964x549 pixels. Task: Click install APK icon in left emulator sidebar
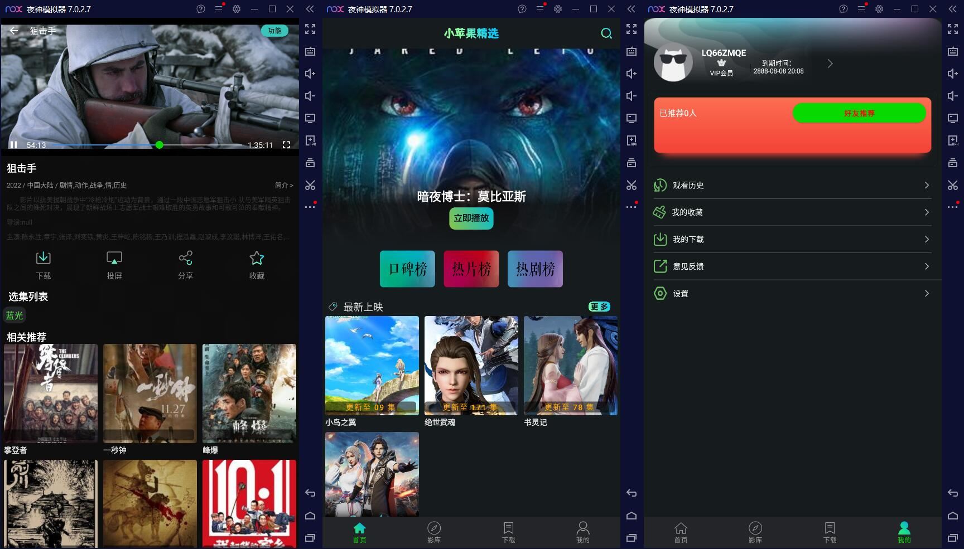pos(310,140)
